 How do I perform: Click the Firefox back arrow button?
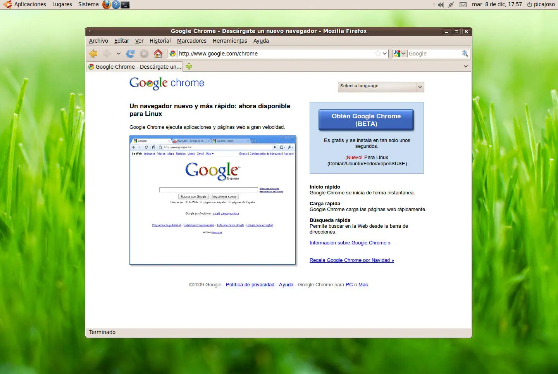93,54
